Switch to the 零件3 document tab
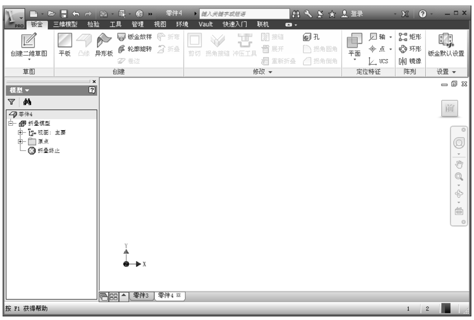The width and height of the screenshot is (474, 320). [x=141, y=295]
